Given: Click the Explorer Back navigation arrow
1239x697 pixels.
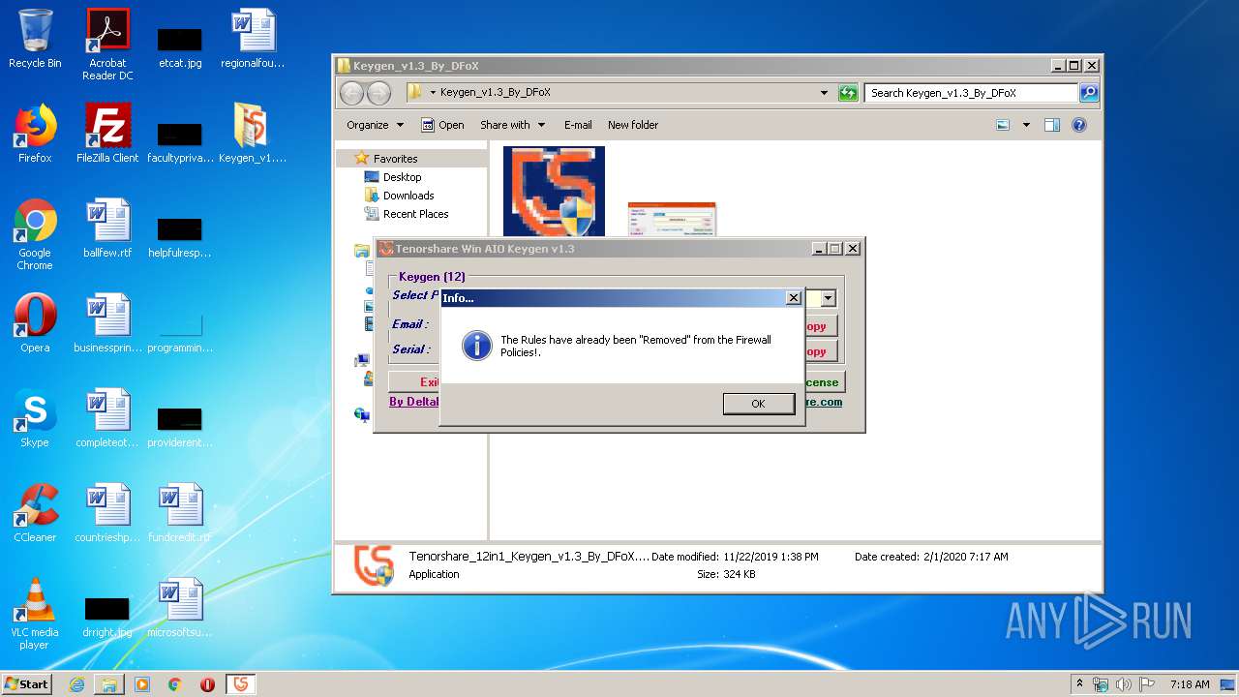Looking at the screenshot, I should click(351, 93).
